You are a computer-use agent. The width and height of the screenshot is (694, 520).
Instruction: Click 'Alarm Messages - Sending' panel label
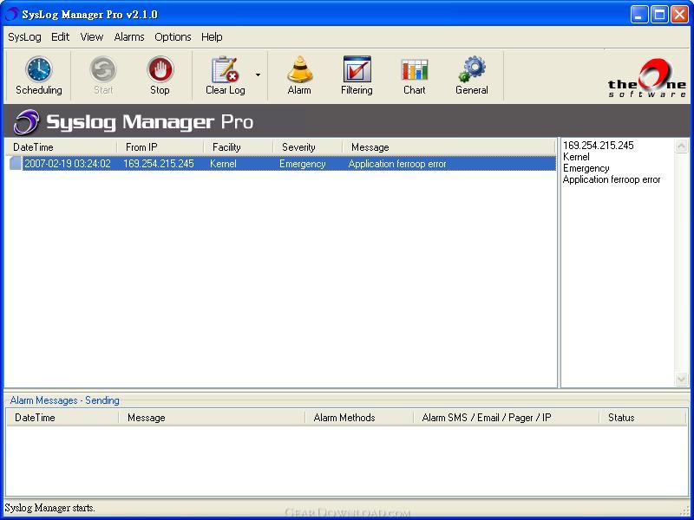[64, 400]
